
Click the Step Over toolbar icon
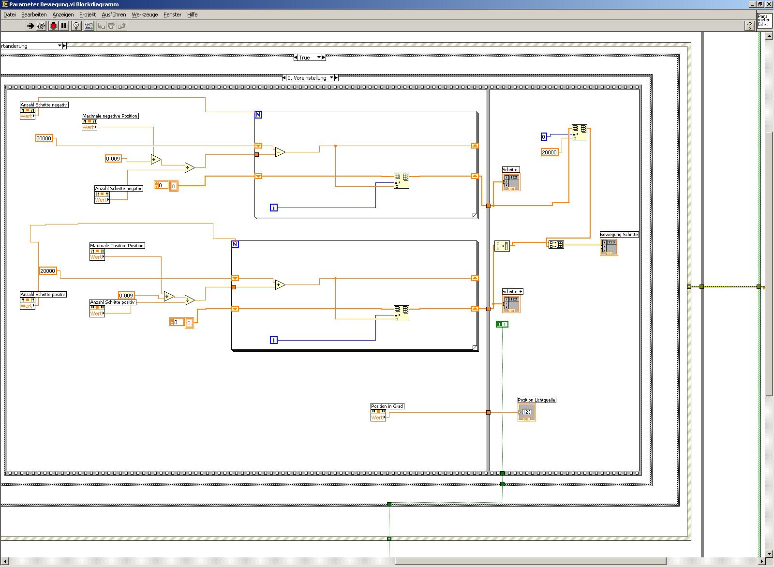(x=111, y=26)
